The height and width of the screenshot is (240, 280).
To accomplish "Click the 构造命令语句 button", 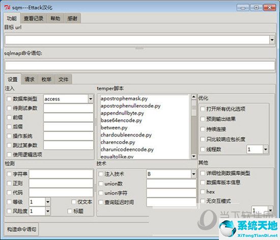I will tap(21, 229).
